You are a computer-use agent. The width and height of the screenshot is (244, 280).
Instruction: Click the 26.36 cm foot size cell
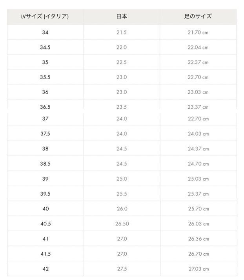click(x=199, y=239)
